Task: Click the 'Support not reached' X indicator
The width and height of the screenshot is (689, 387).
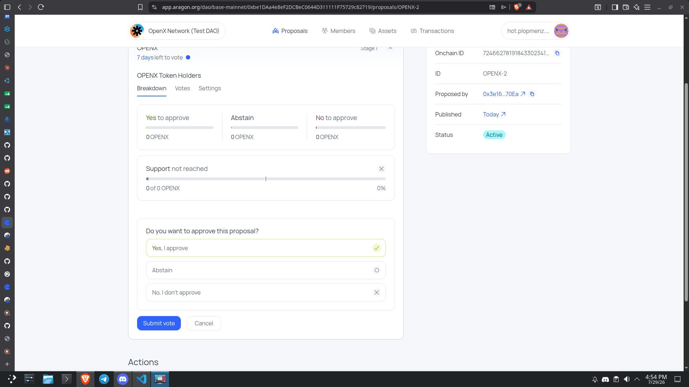Action: [381, 169]
